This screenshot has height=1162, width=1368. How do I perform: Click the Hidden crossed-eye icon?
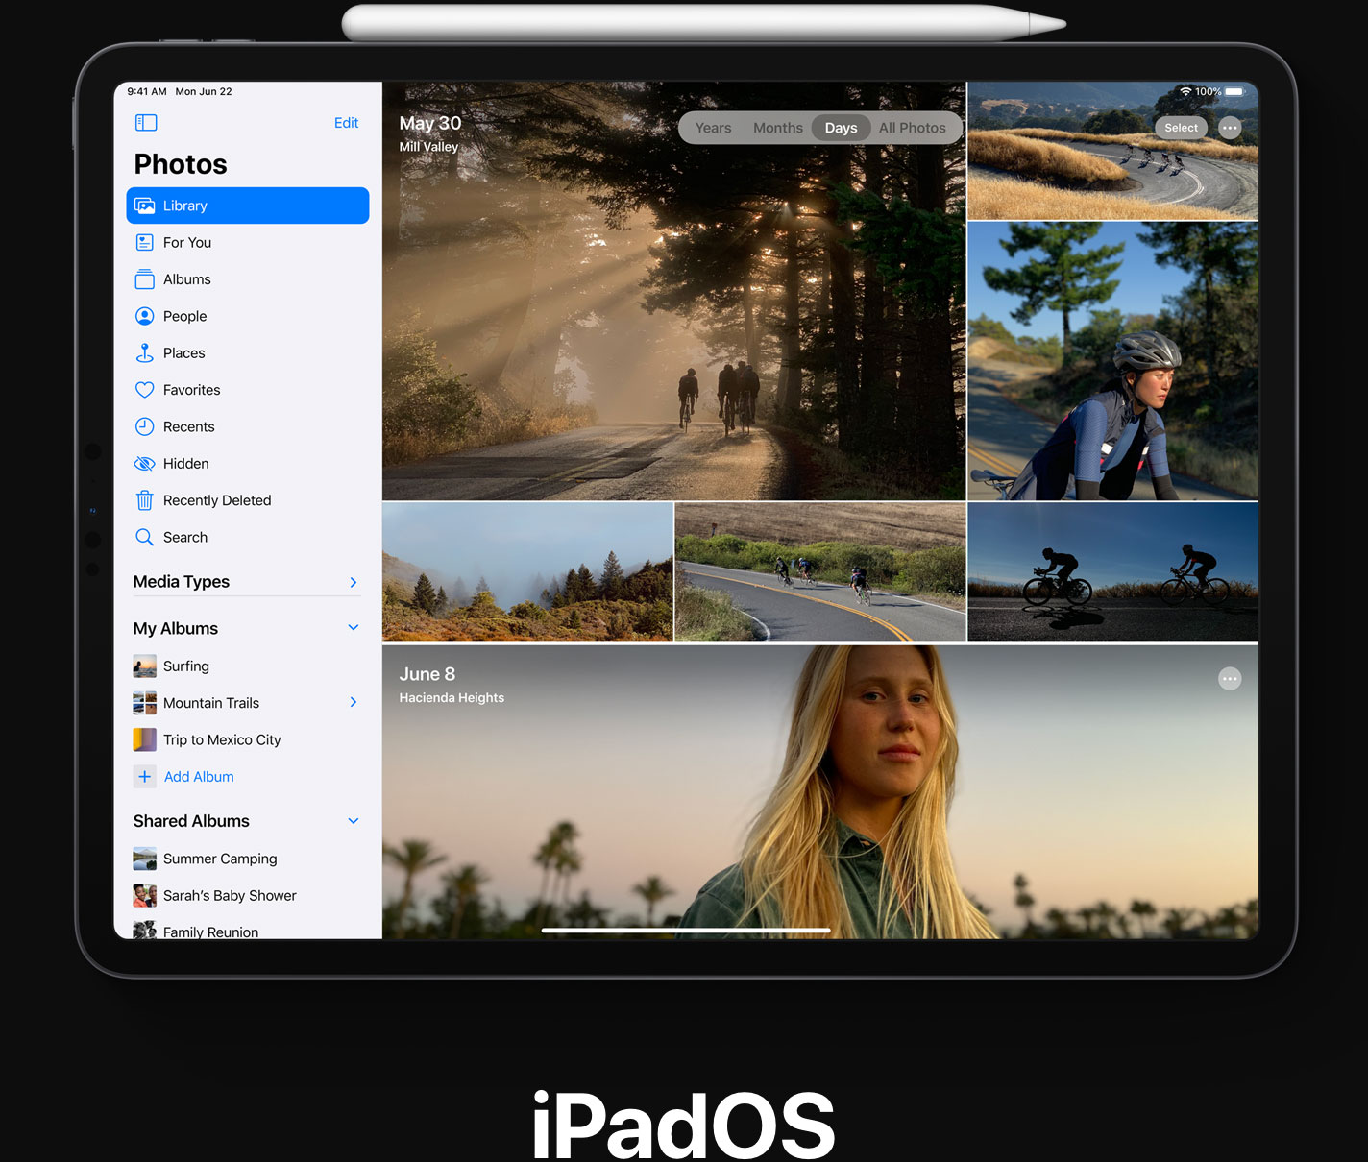pyautogui.click(x=145, y=464)
